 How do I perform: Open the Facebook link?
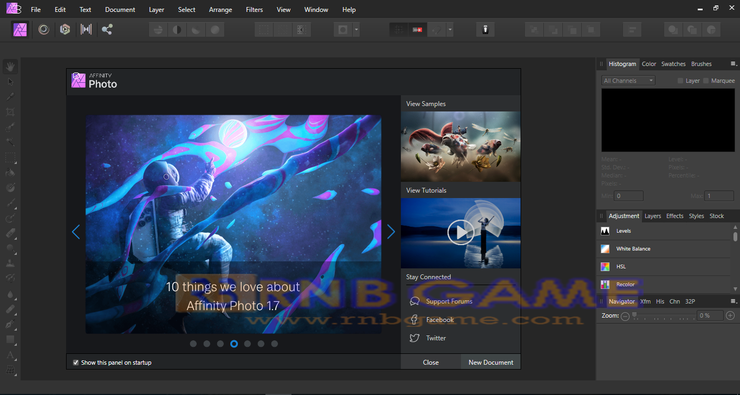(440, 320)
